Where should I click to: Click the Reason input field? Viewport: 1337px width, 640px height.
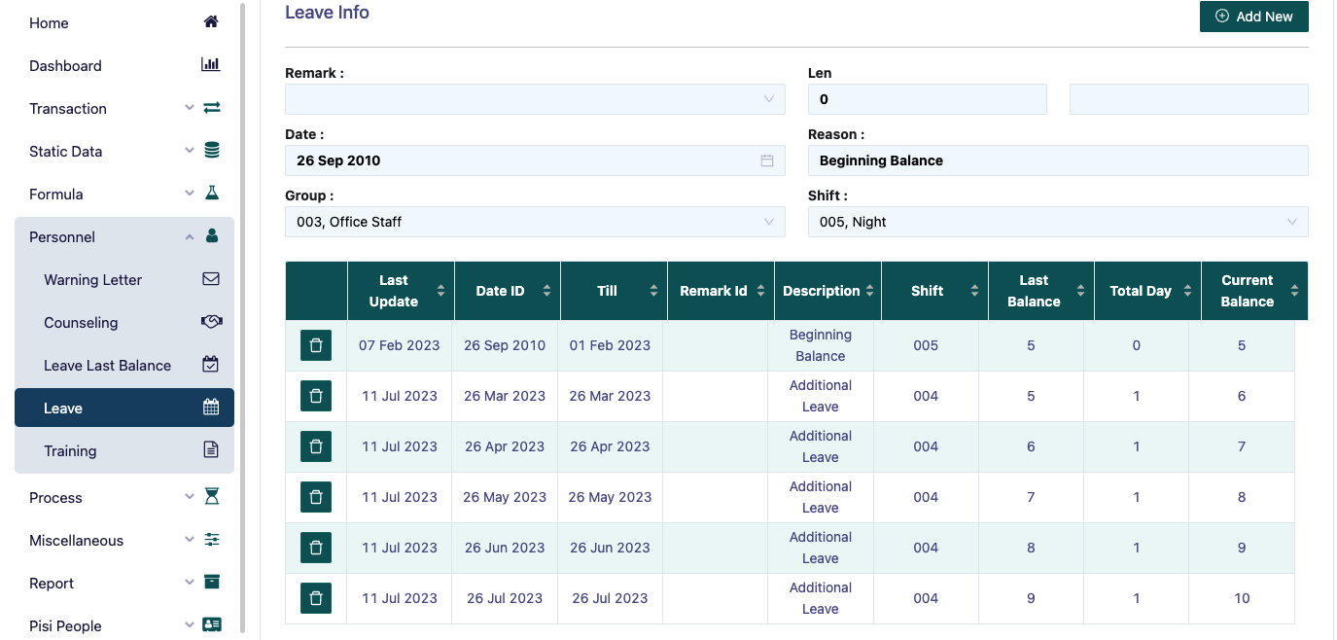(1057, 160)
